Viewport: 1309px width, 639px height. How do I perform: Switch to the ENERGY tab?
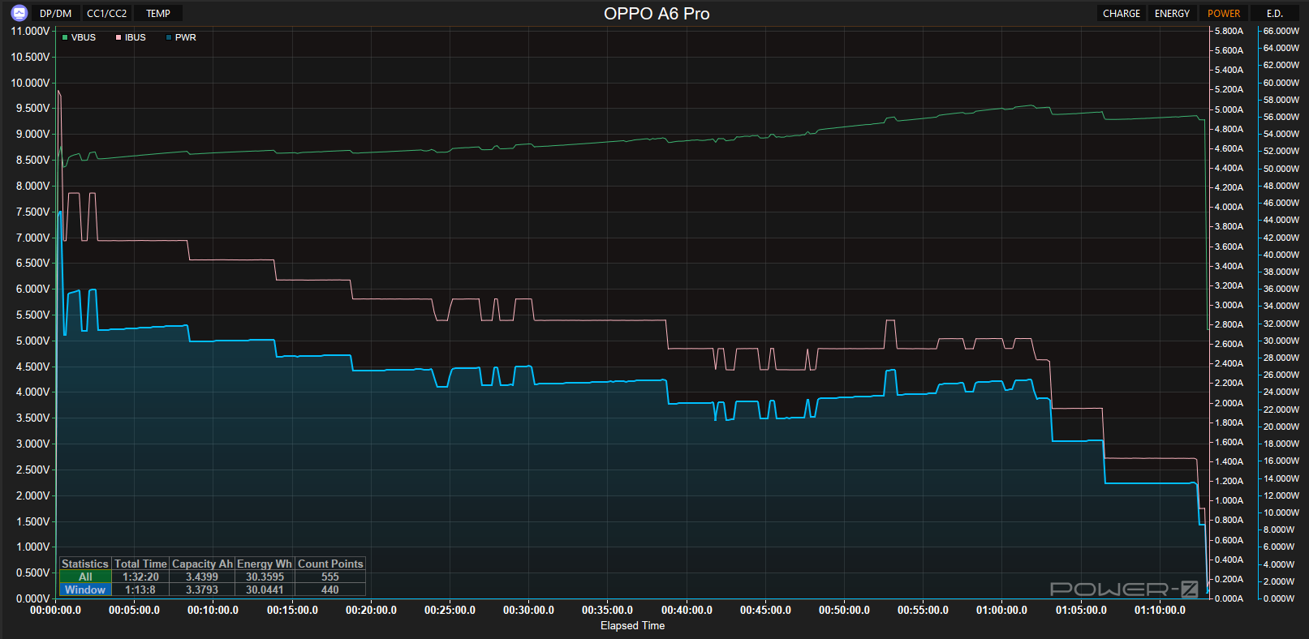click(x=1172, y=14)
